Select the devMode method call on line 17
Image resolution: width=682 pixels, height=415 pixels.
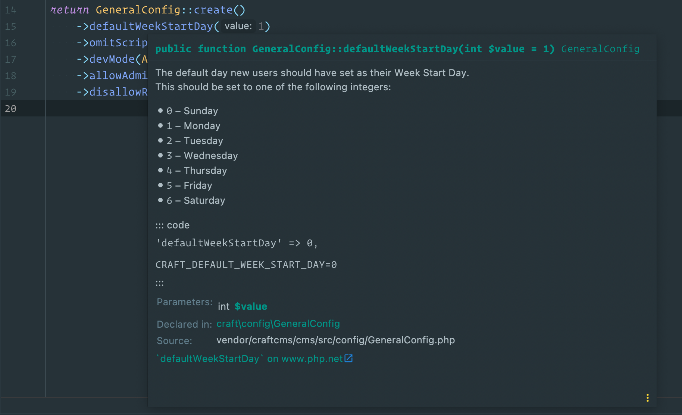coord(111,59)
